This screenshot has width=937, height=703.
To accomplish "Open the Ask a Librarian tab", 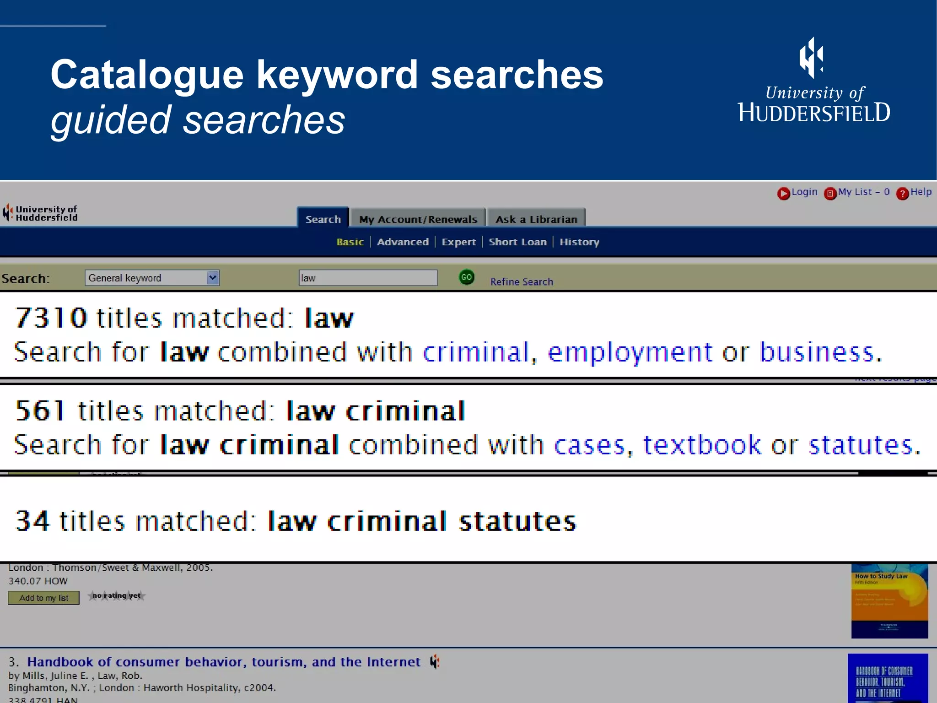I will click(536, 219).
